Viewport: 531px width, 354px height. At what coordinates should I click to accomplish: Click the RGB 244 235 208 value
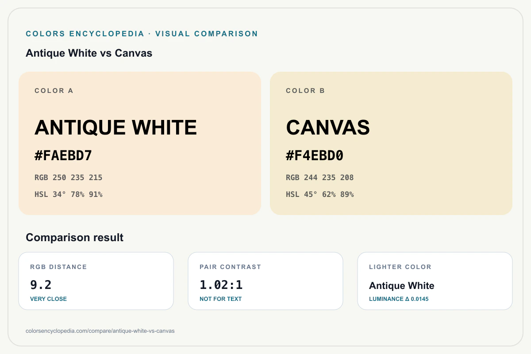320,177
